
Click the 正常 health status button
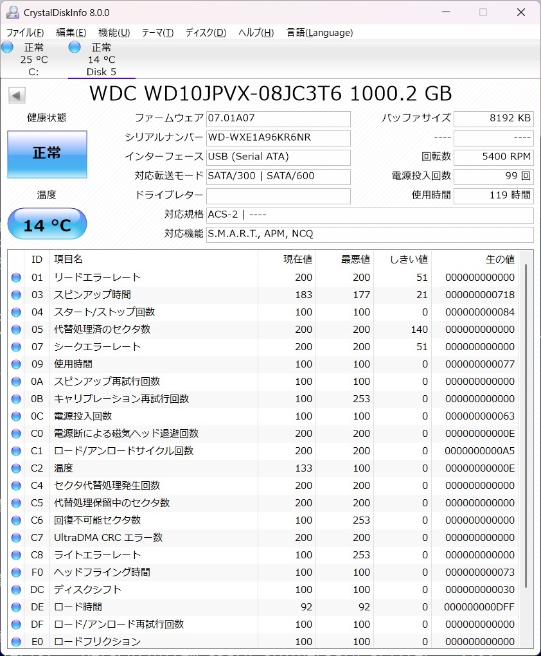[x=47, y=154]
